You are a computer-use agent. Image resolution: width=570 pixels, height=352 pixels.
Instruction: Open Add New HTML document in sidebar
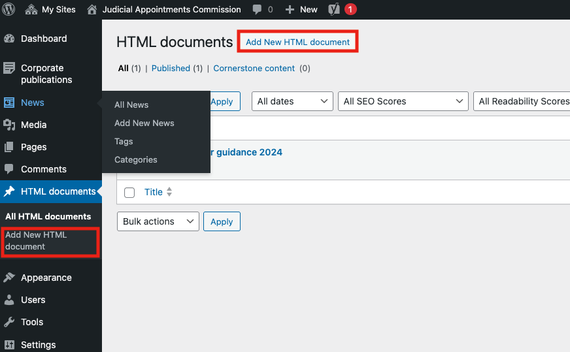pos(36,240)
